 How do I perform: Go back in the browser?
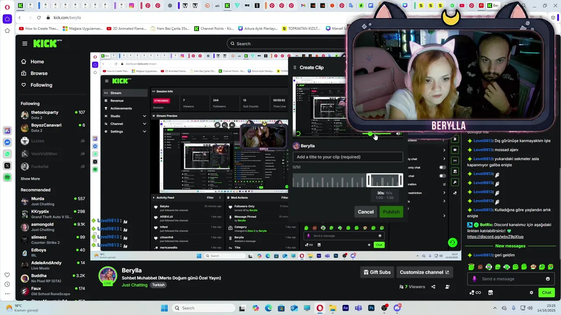[20, 17]
